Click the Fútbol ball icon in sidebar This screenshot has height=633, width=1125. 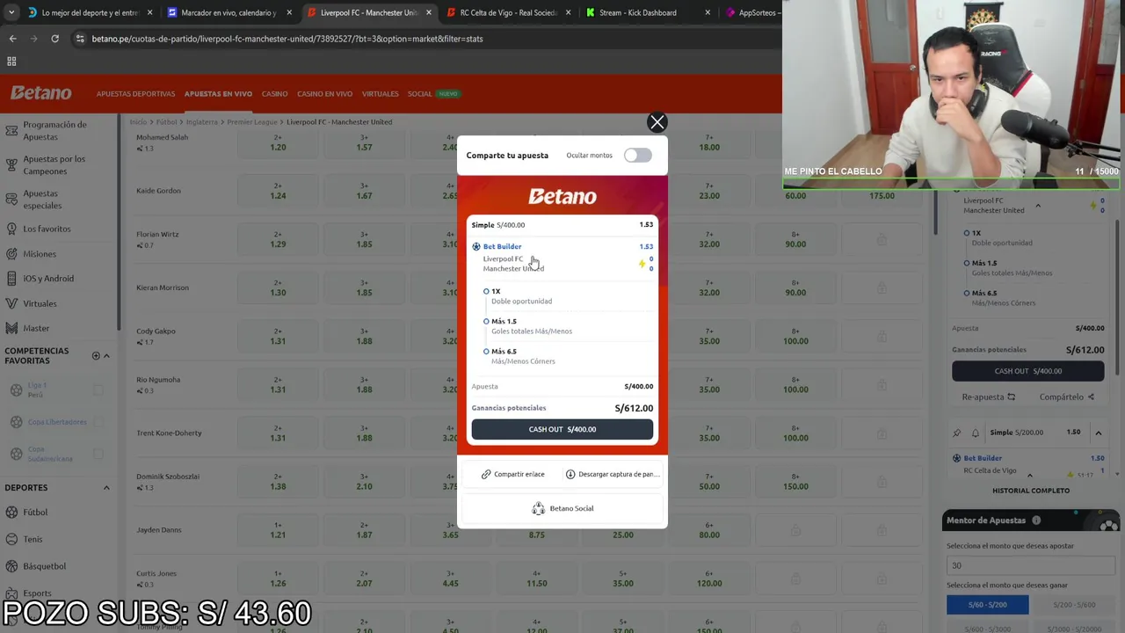pos(11,512)
